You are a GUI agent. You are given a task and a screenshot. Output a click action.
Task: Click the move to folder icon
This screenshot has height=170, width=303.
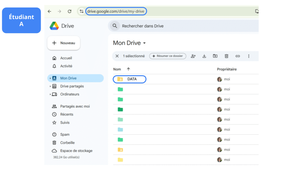click(215, 56)
